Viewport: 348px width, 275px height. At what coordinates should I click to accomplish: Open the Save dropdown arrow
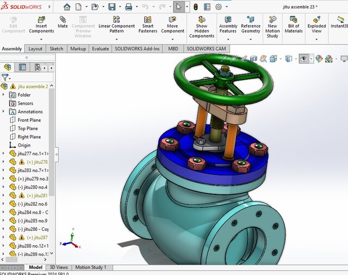click(120, 7)
